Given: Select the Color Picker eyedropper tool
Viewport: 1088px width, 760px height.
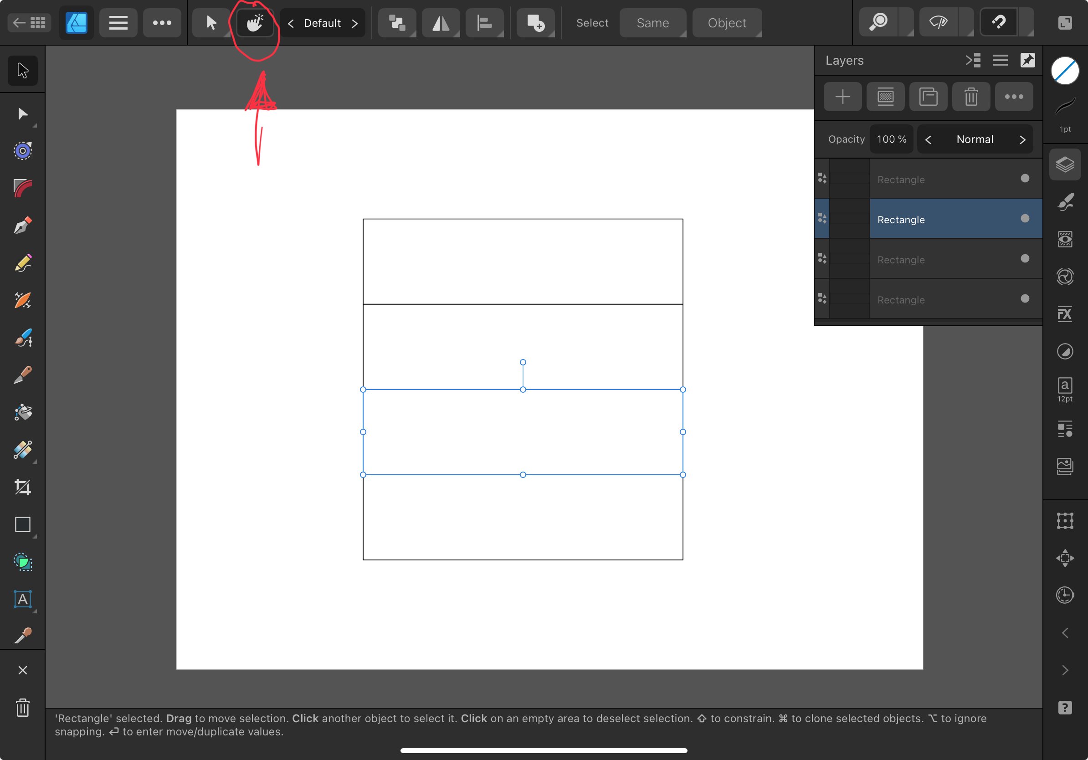Looking at the screenshot, I should (22, 636).
